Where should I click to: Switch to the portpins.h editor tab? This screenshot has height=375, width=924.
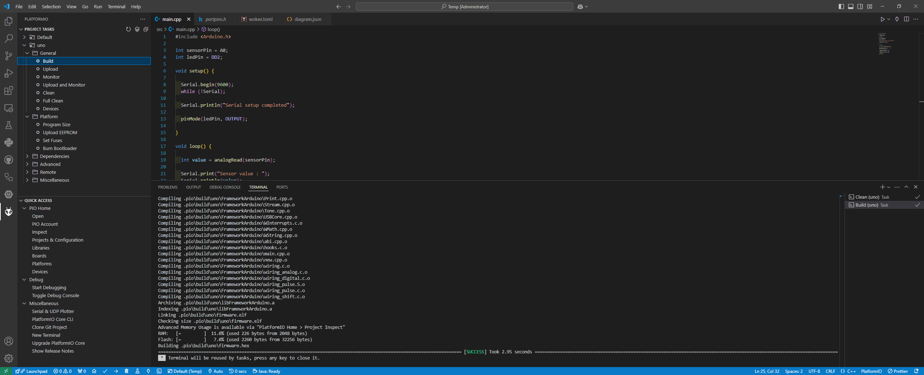coord(215,19)
